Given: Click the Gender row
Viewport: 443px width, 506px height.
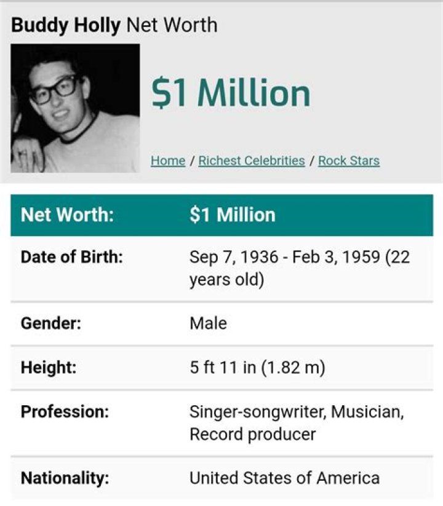Looking at the screenshot, I should coord(221,324).
